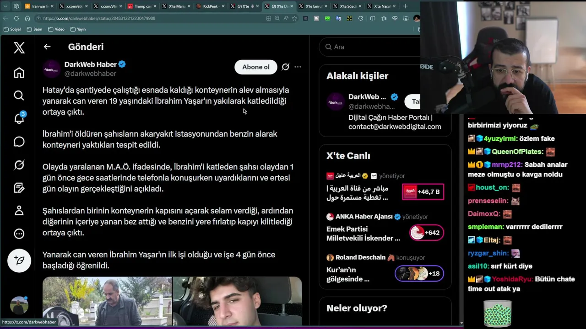Open the Yayın bookmarks folder
The image size is (586, 329).
click(x=78, y=29)
